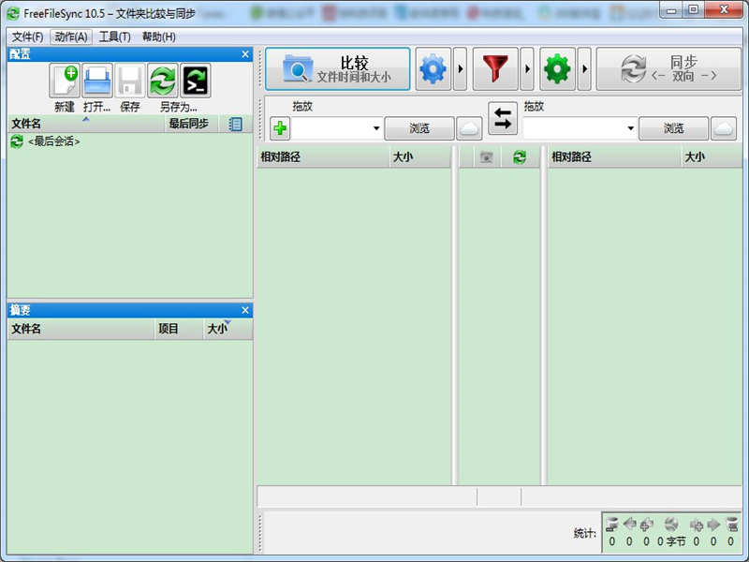Click the left 浏览 browse button

pos(419,128)
